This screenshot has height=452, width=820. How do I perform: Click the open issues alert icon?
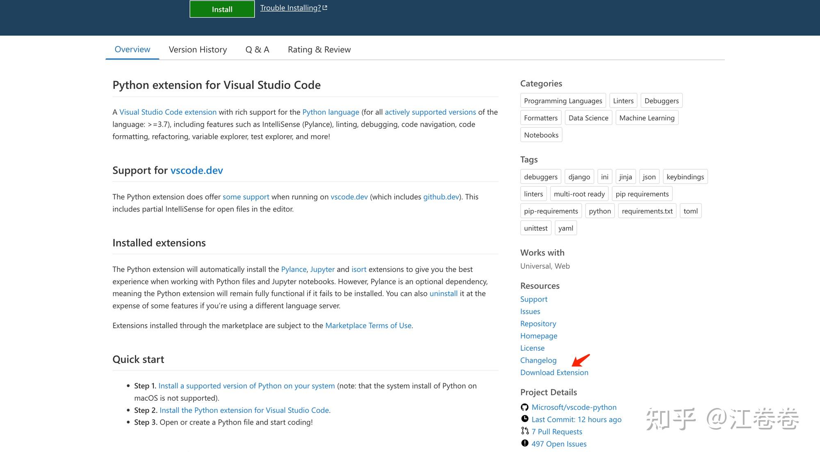tap(524, 443)
